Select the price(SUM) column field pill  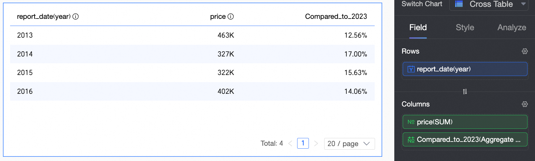(x=465, y=122)
